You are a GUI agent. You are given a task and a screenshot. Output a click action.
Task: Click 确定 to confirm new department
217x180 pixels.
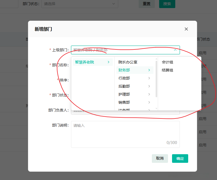click(180, 159)
